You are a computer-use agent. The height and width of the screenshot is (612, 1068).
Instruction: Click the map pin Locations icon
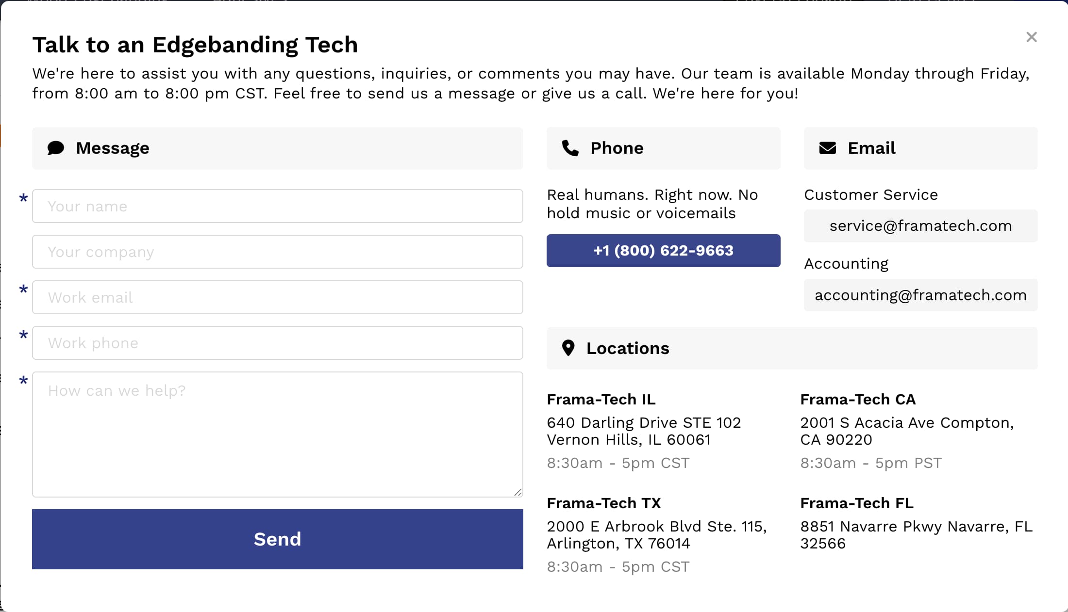point(568,348)
